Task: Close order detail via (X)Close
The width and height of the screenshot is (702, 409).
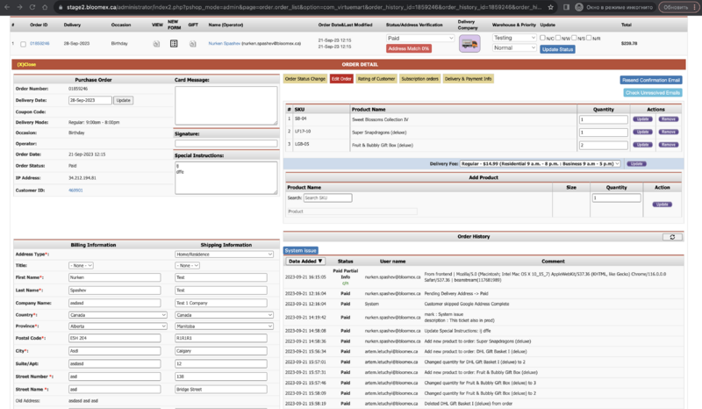Action: 26,64
